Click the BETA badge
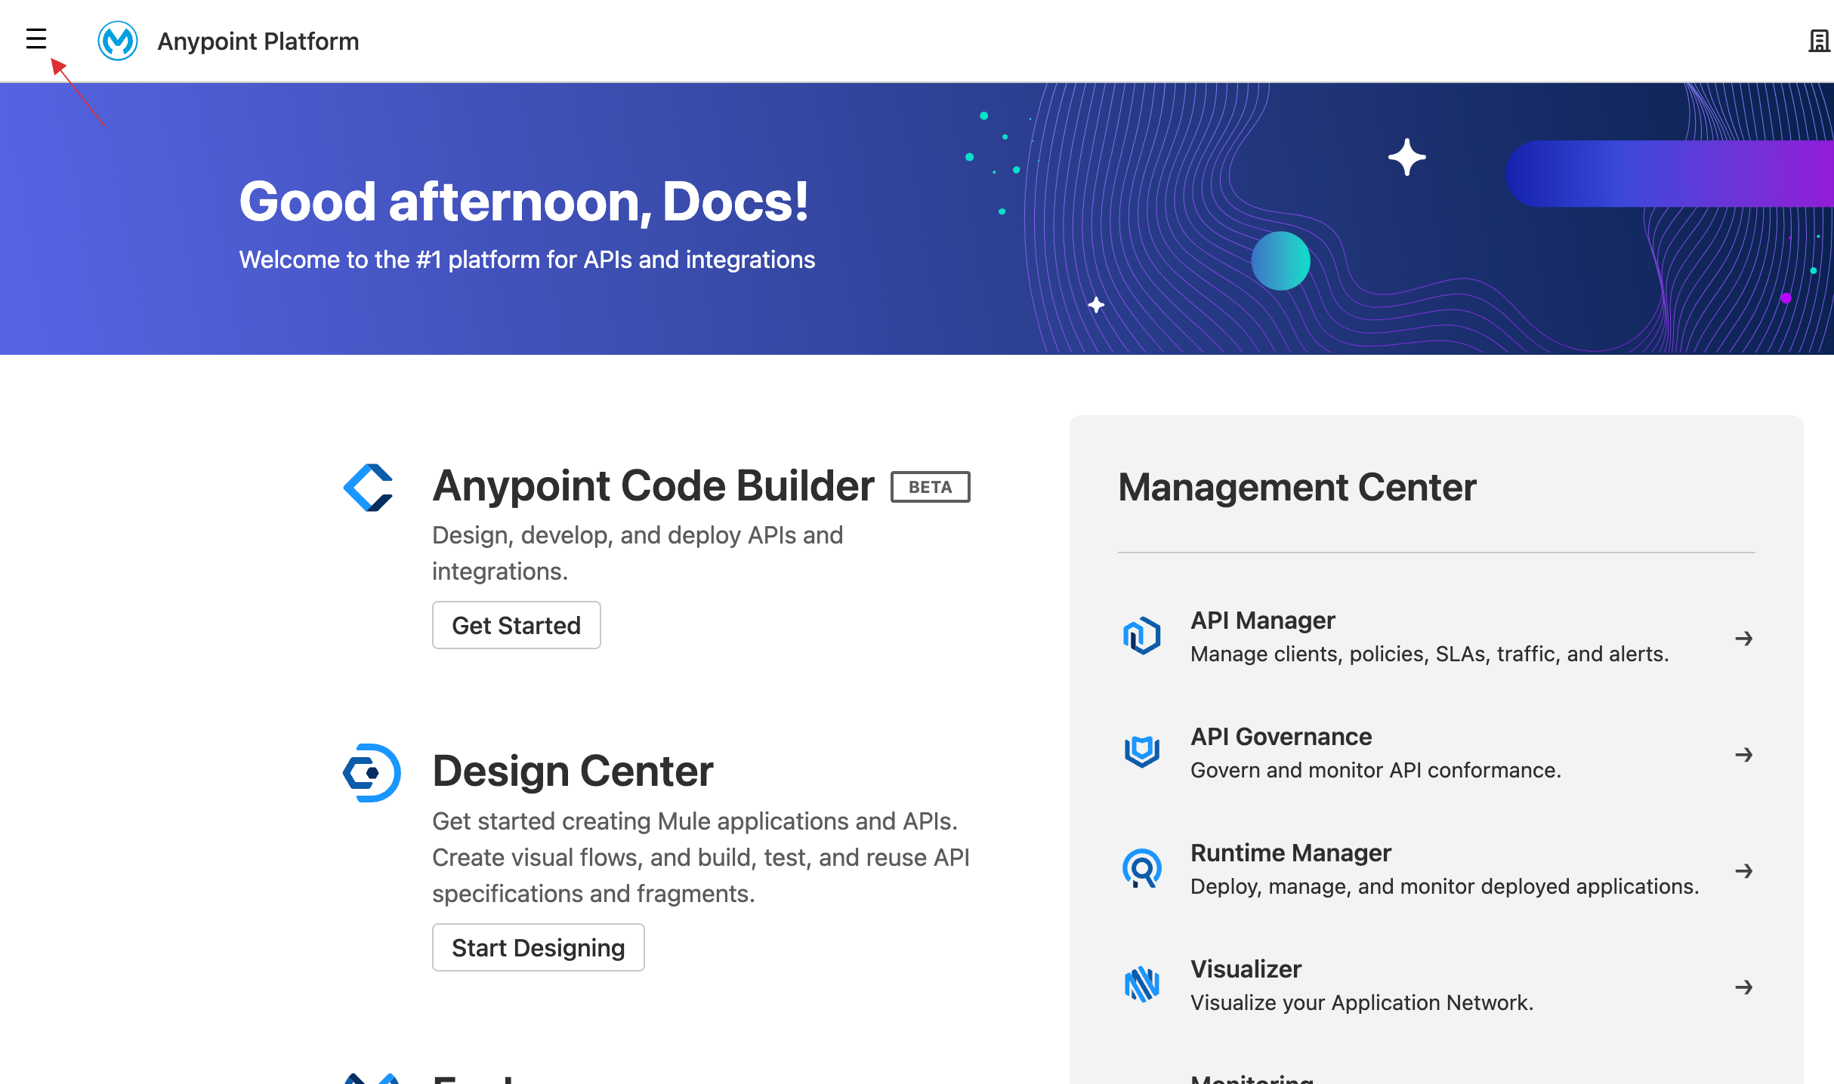Viewport: 1834px width, 1084px height. point(931,487)
